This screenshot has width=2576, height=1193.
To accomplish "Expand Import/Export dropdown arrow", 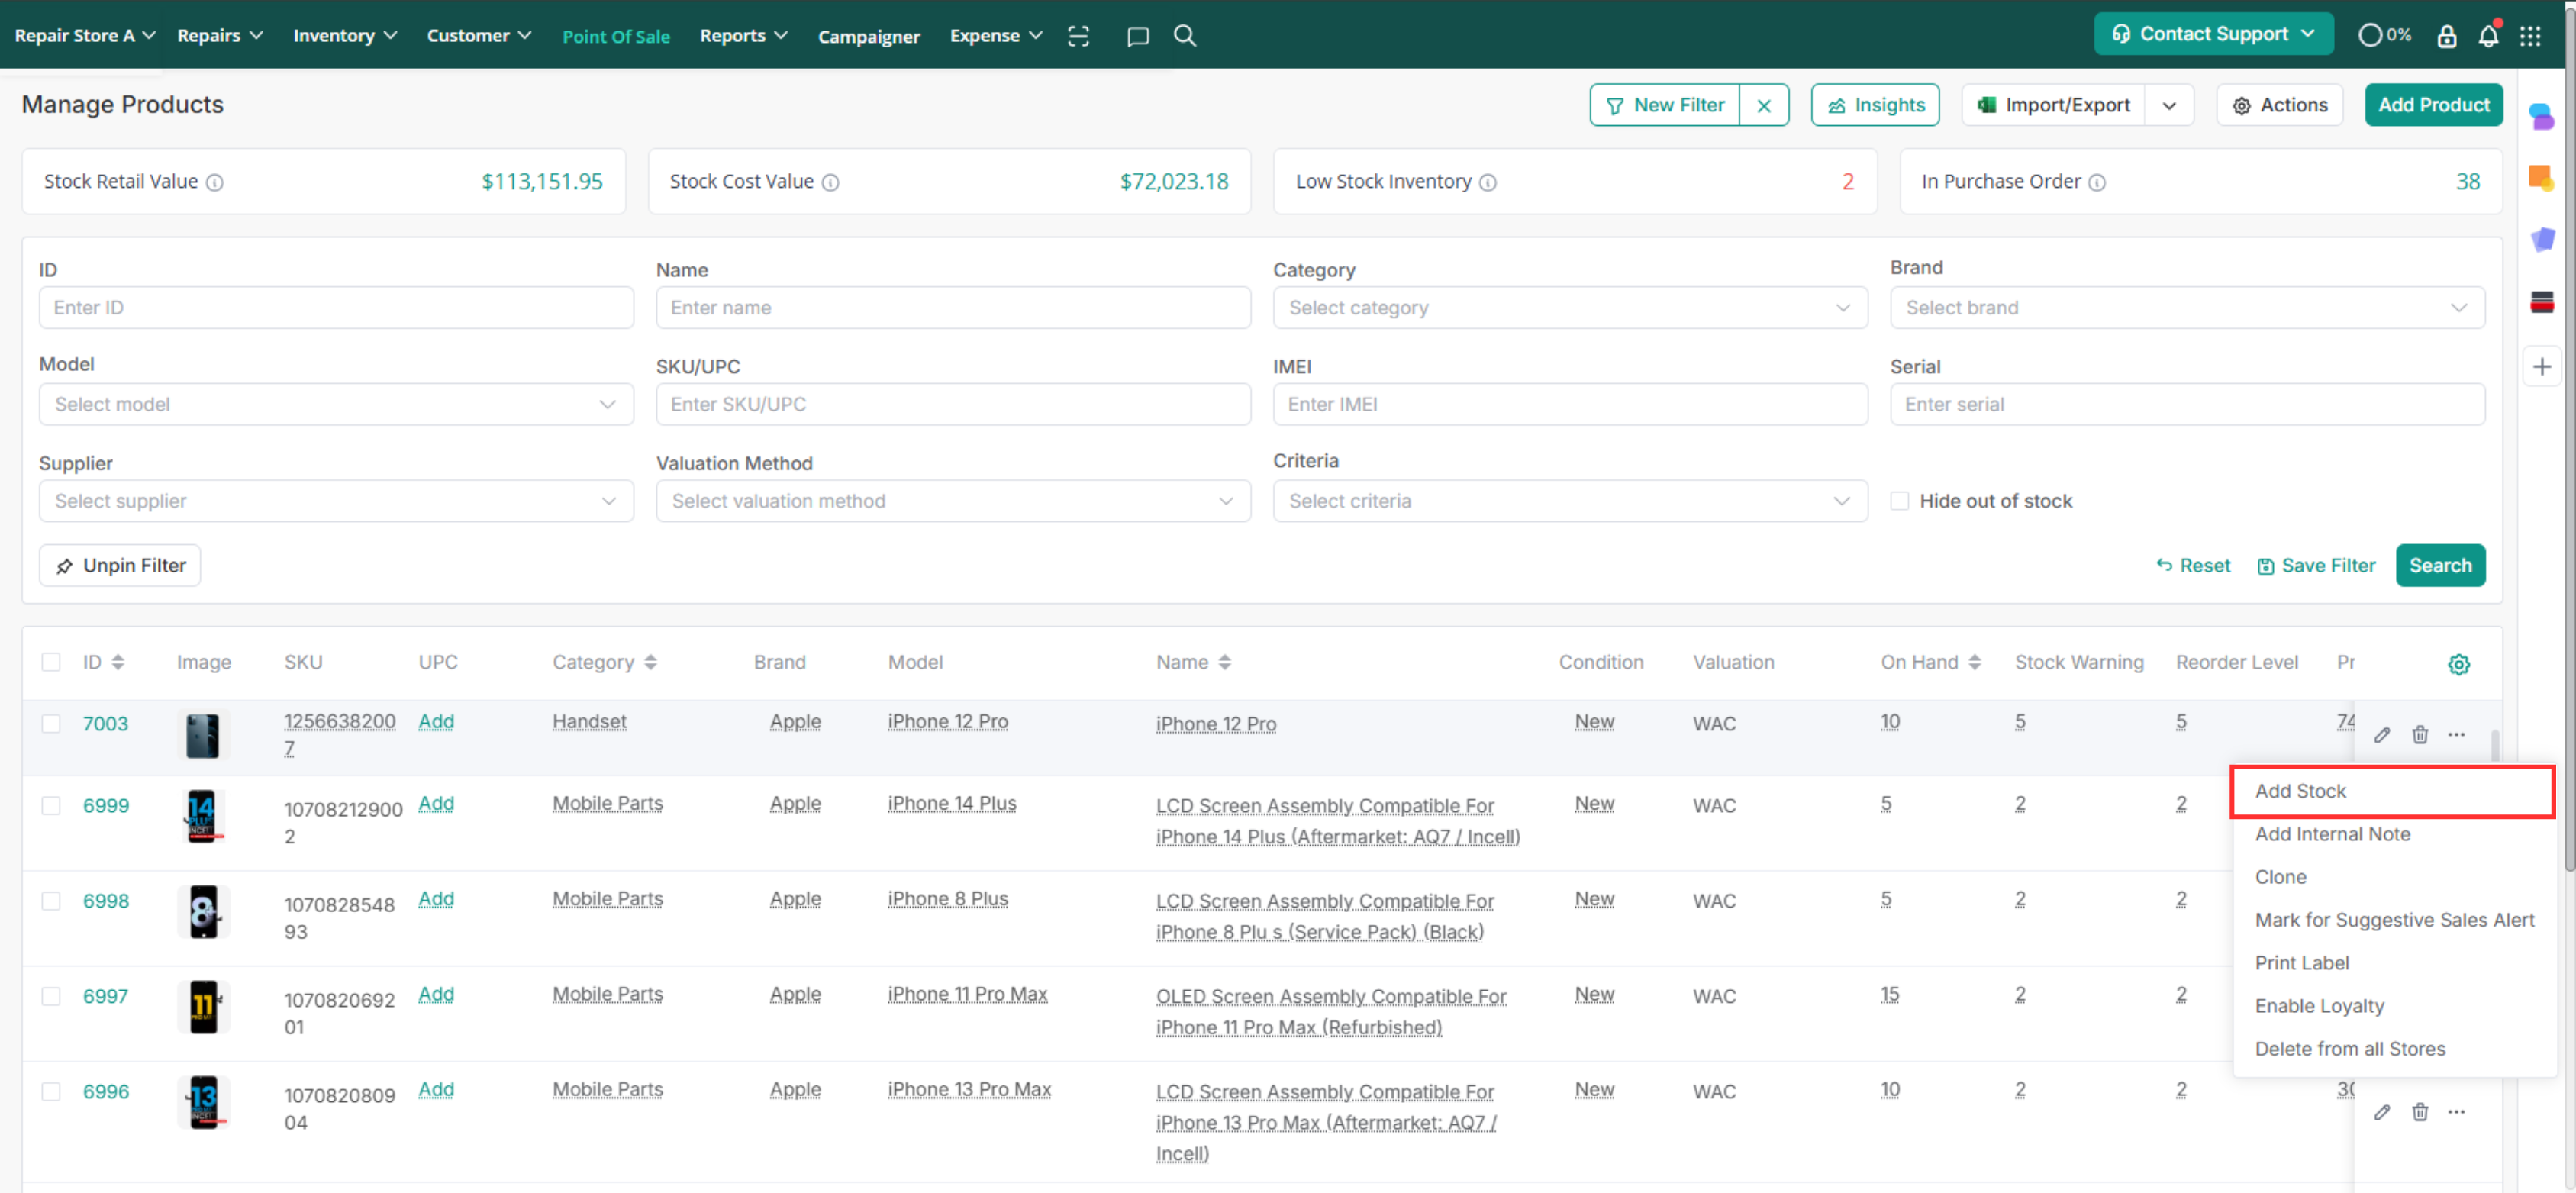I will point(2168,105).
